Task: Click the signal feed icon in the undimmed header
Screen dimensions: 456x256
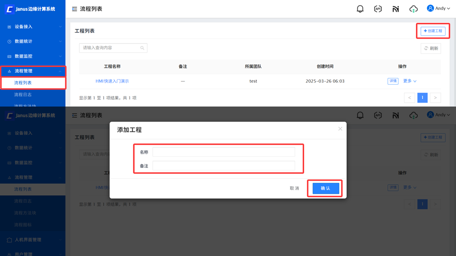Action: tap(396, 9)
